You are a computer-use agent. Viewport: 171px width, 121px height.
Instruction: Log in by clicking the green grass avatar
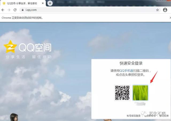coord(140,93)
